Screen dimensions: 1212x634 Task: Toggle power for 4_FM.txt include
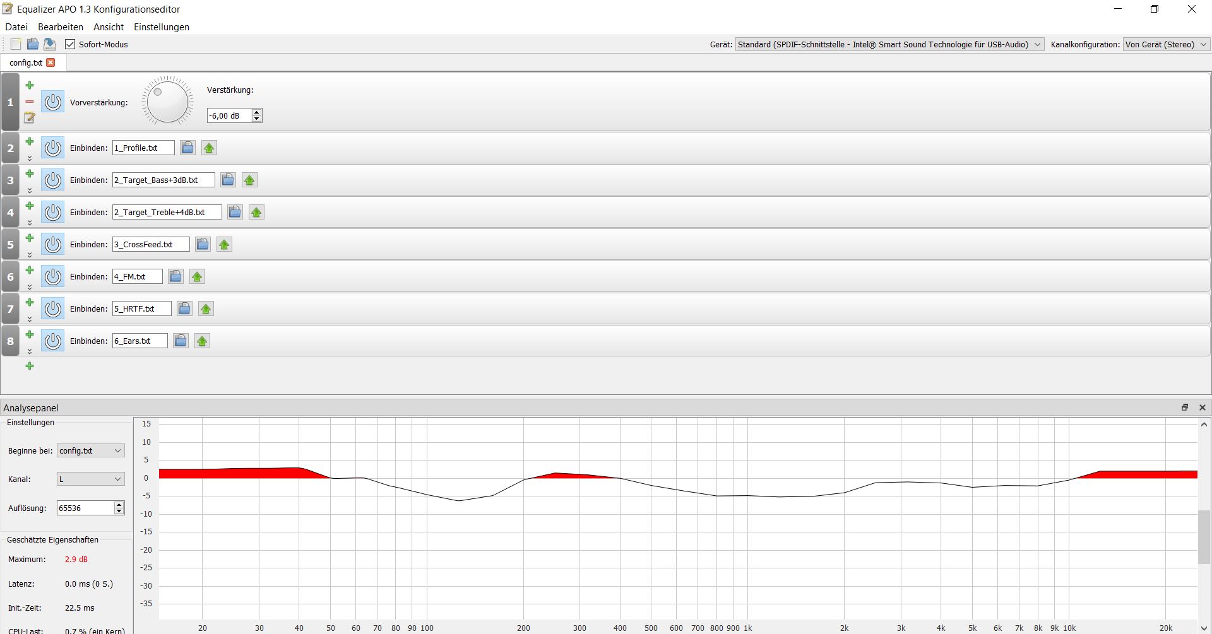pos(53,276)
